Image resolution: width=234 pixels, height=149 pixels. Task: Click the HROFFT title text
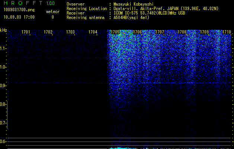pyautogui.click(x=23, y=3)
